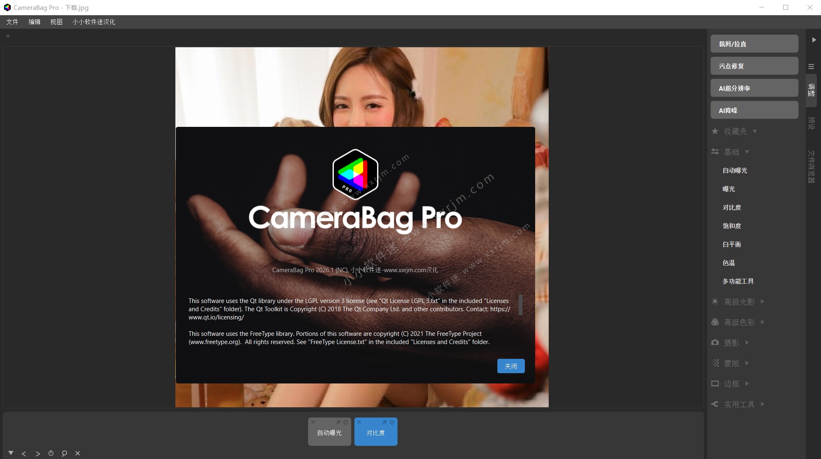Click the 关闭 button in the dialog

[511, 366]
